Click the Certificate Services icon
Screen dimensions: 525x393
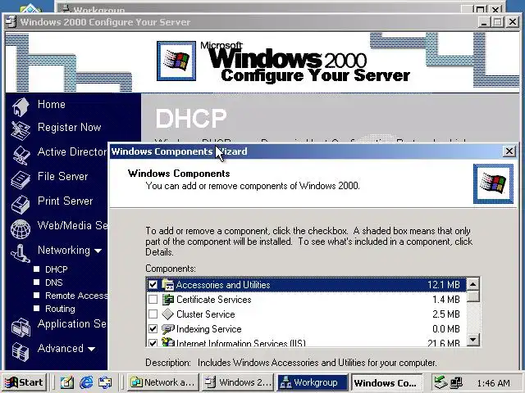click(167, 300)
